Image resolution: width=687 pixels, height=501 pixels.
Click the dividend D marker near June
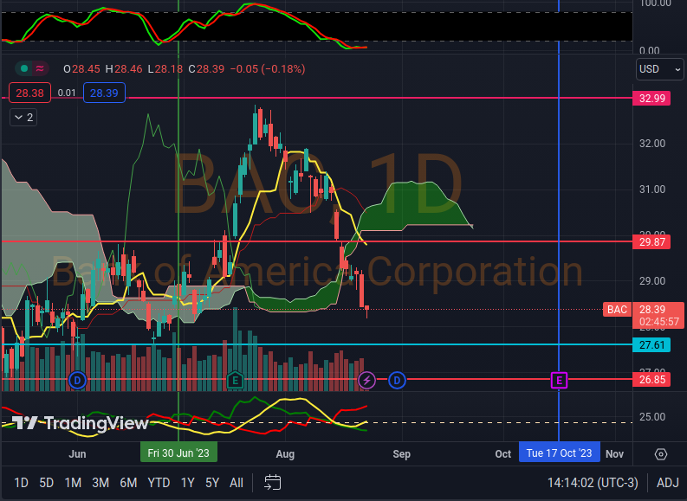pos(78,380)
